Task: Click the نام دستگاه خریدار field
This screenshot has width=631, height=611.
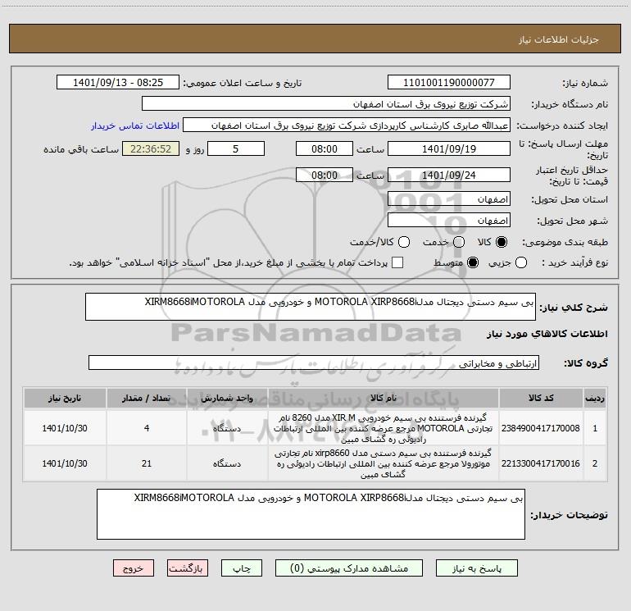Action: point(326,104)
